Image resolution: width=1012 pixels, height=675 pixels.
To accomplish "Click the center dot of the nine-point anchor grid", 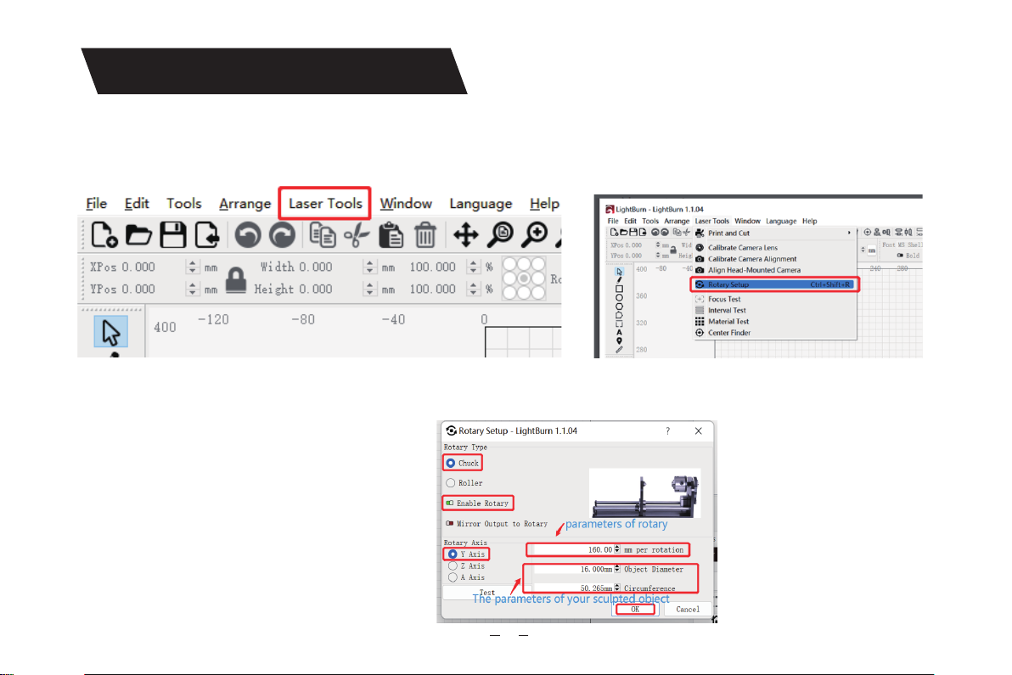I will pos(524,278).
